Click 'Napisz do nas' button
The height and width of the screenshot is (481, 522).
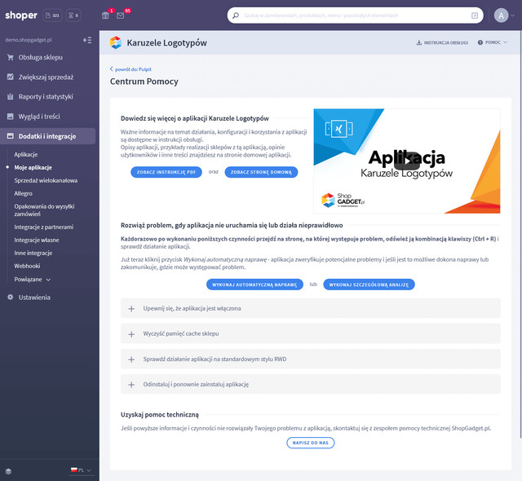point(310,443)
